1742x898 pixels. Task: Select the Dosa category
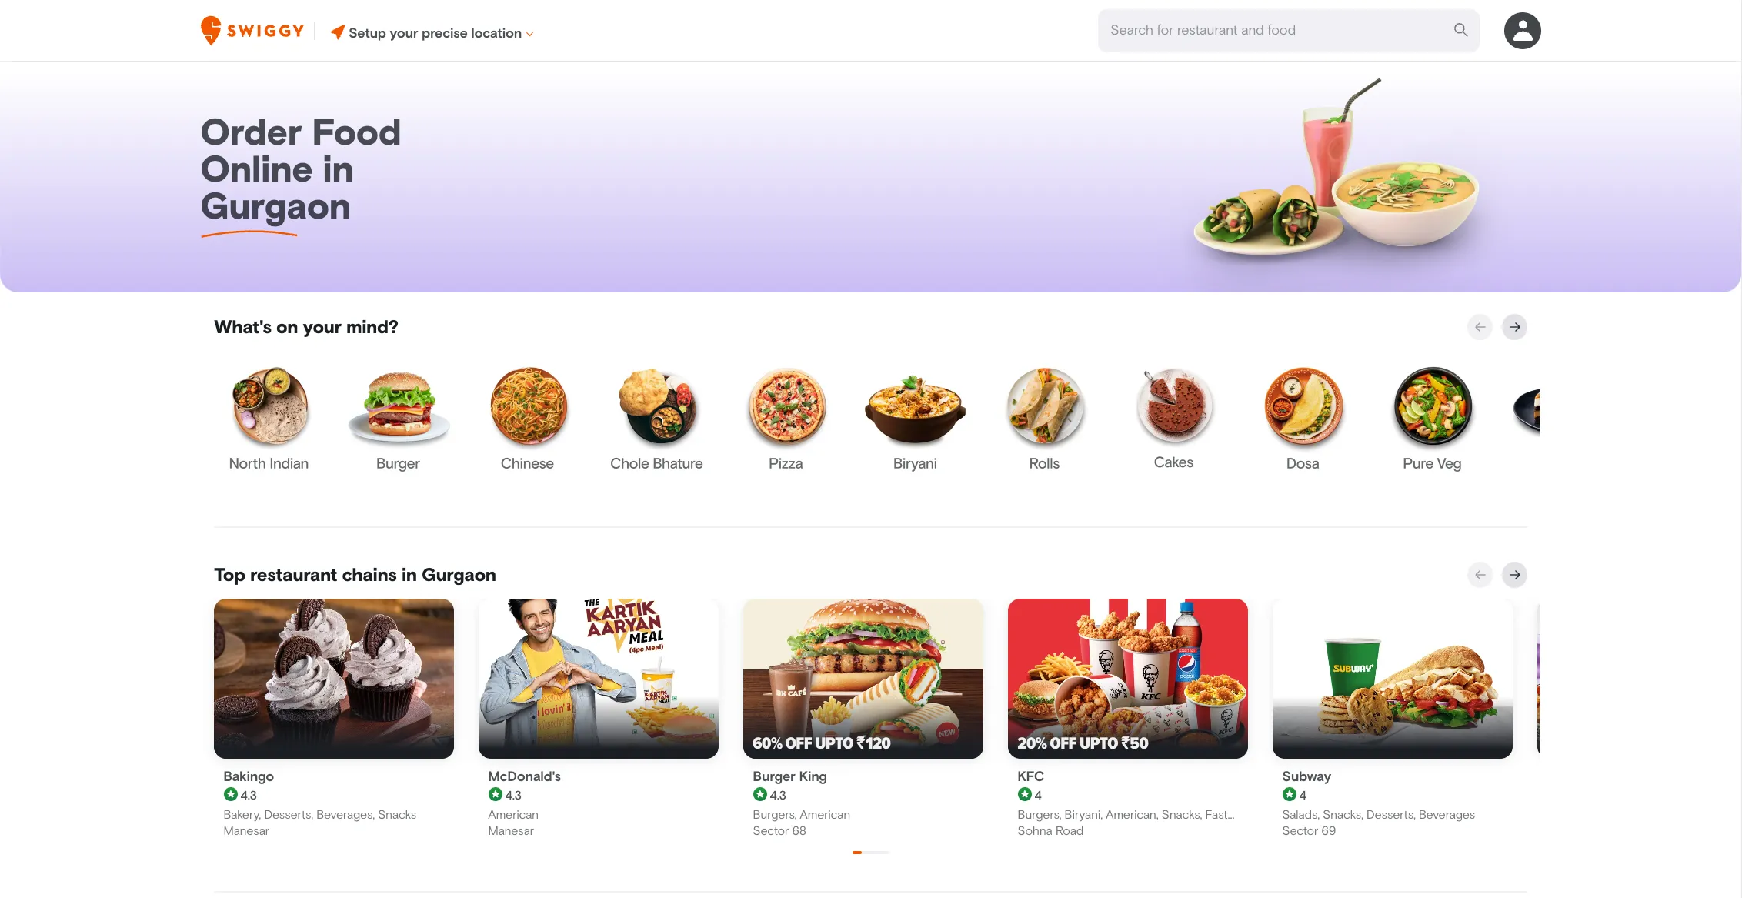pos(1303,419)
